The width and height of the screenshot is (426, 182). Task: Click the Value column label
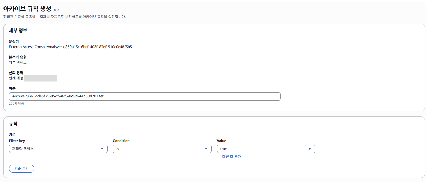coord(222,141)
